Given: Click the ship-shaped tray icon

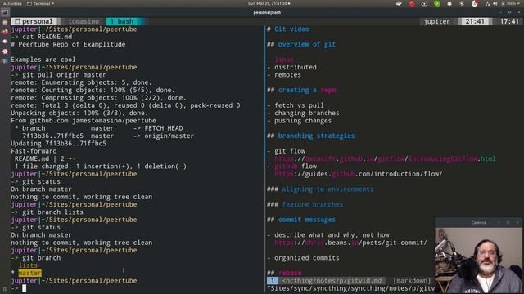Looking at the screenshot, I should point(399,3).
